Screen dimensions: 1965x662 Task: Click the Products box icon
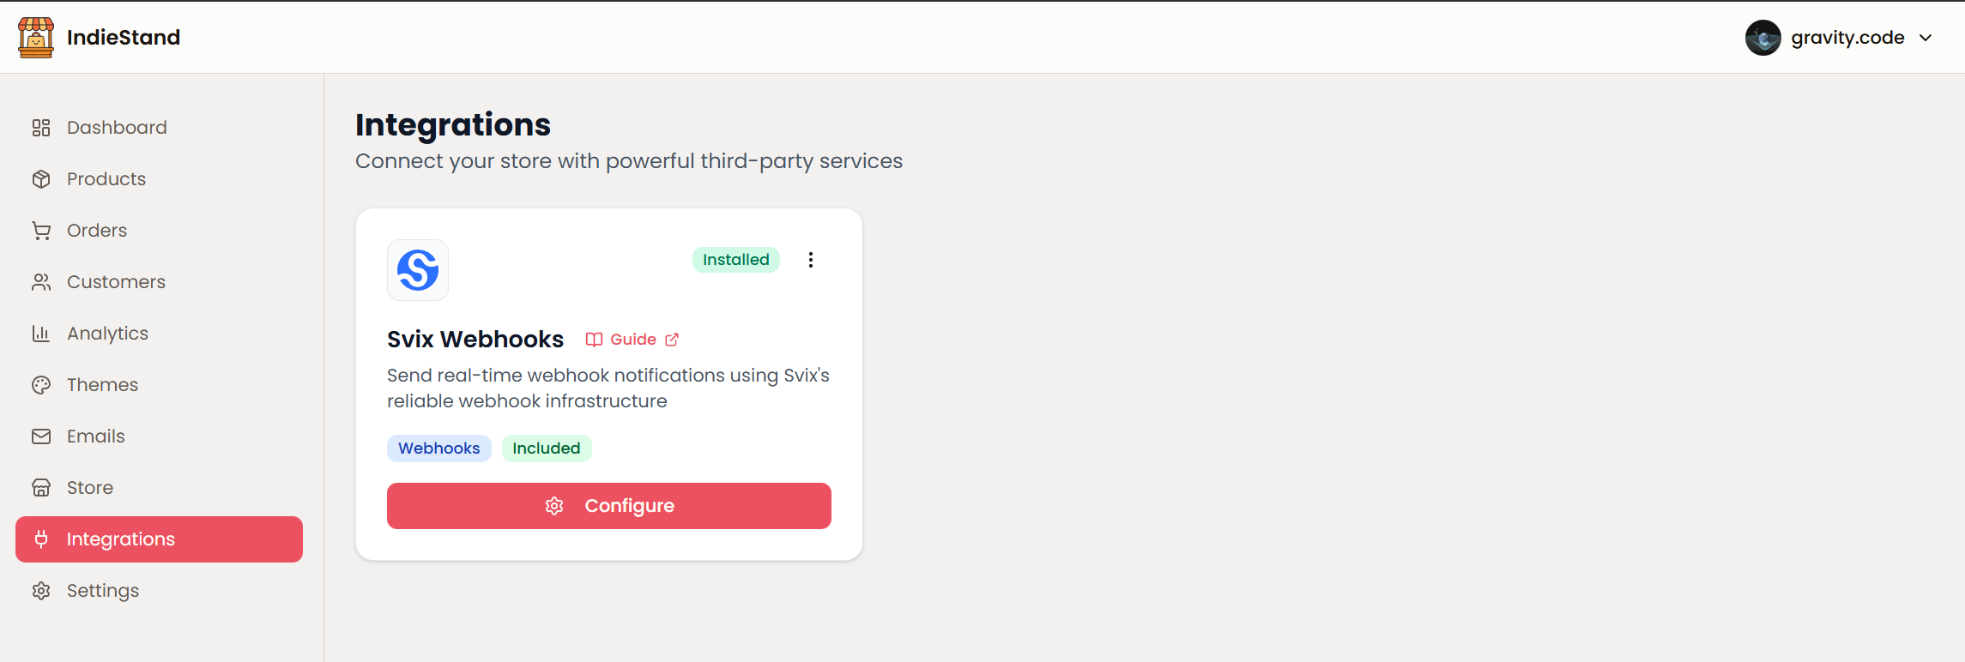(41, 179)
